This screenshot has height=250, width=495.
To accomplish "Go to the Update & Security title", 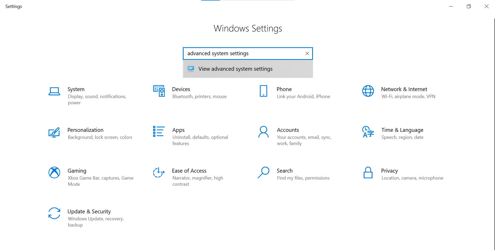I will [x=89, y=212].
